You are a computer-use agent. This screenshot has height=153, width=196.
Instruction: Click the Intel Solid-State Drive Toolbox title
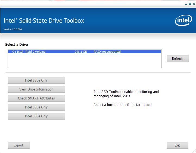click(x=44, y=21)
